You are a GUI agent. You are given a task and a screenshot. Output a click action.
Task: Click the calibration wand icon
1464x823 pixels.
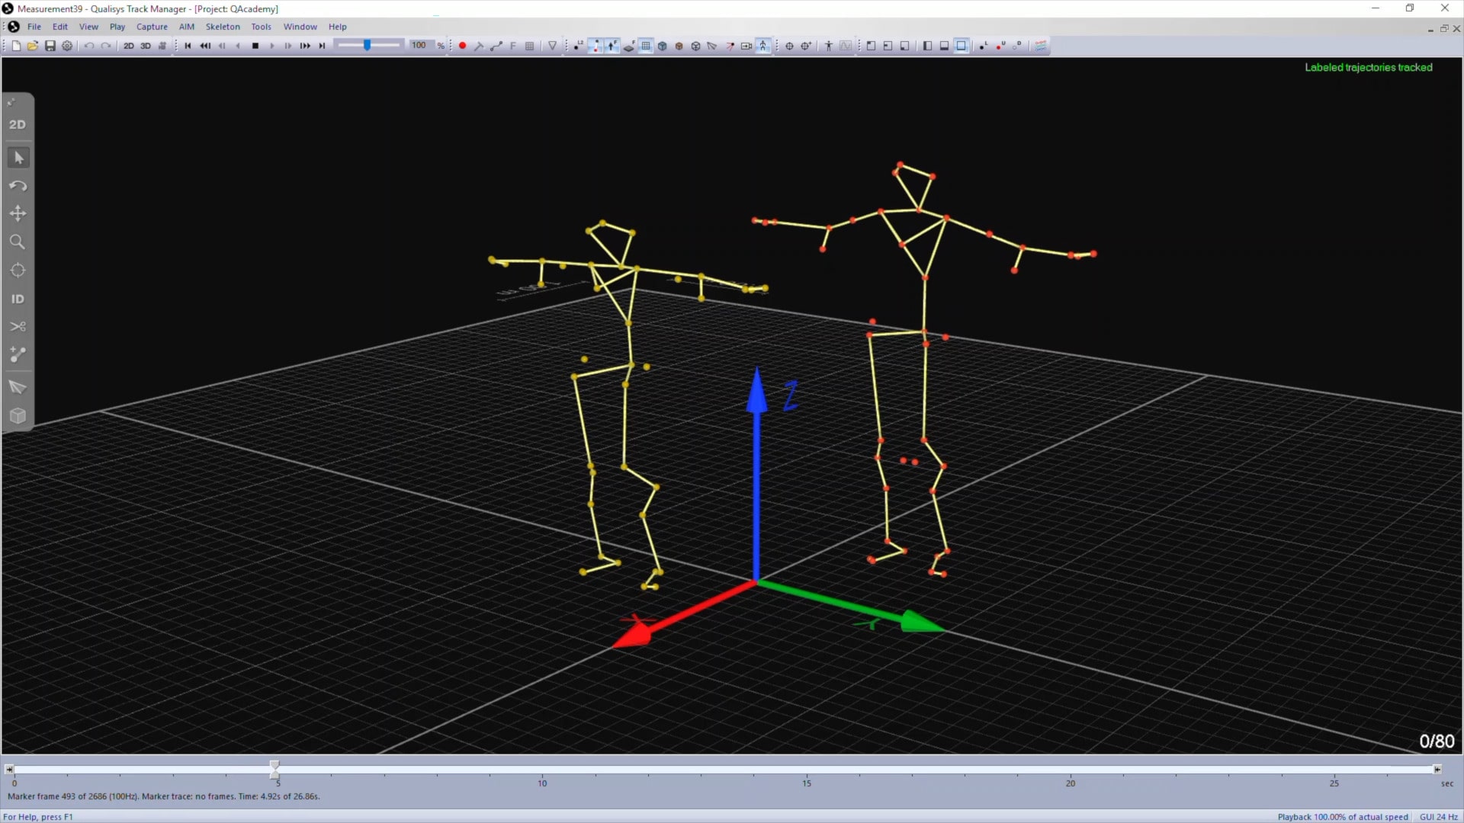tap(479, 46)
